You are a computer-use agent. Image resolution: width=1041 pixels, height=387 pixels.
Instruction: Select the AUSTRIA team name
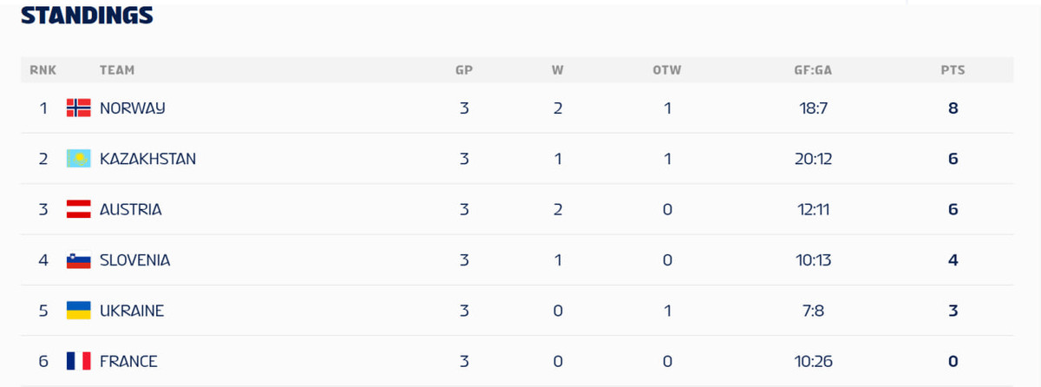tap(130, 209)
